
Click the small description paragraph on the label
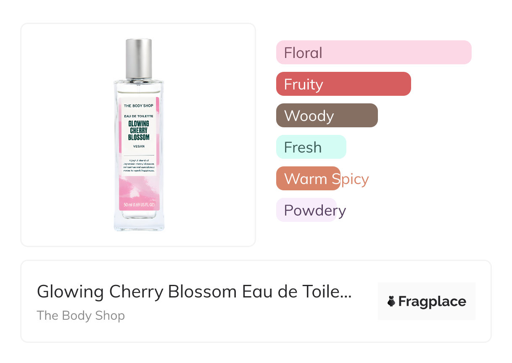(x=139, y=166)
